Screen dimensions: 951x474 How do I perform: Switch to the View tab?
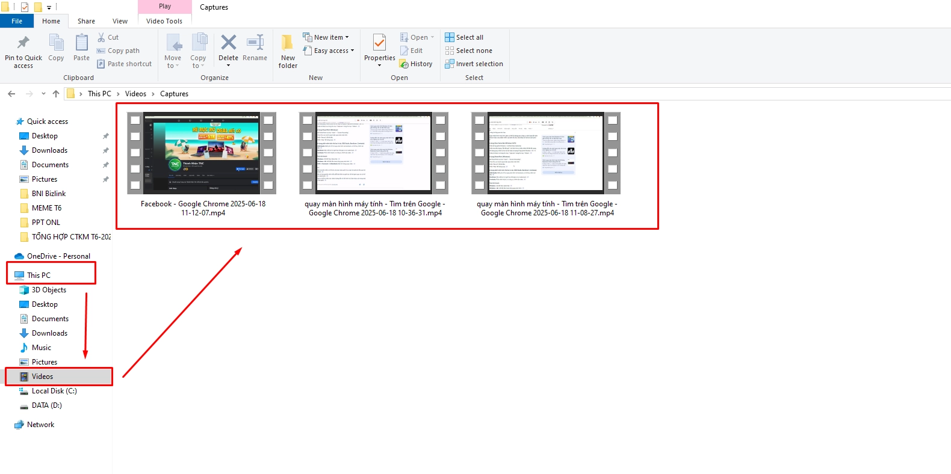pos(120,21)
